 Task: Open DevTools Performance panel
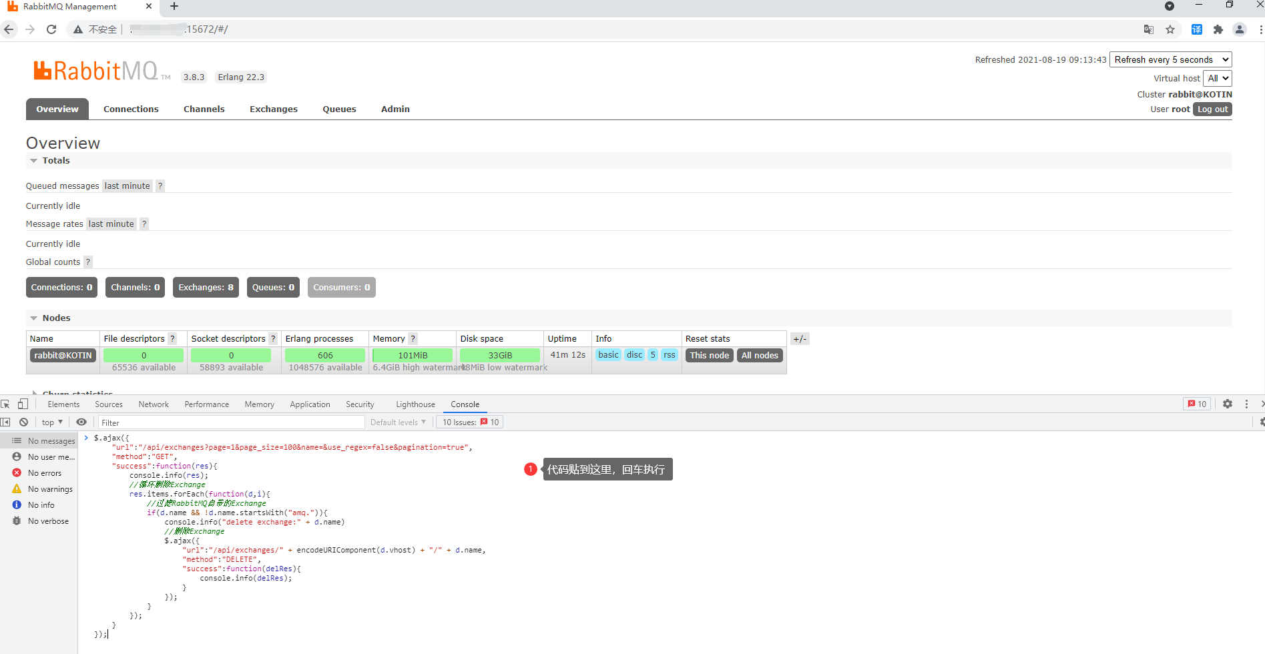click(207, 404)
